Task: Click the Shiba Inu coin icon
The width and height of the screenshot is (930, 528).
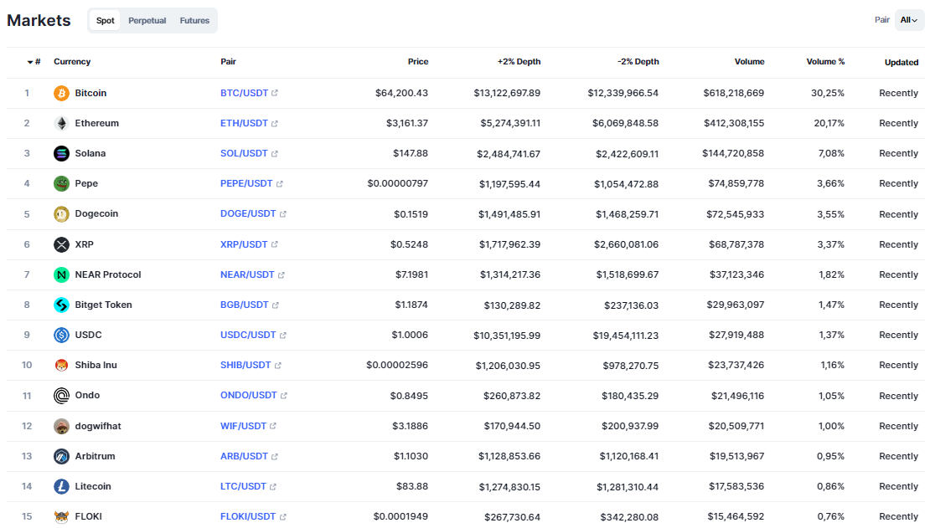Action: [x=61, y=365]
